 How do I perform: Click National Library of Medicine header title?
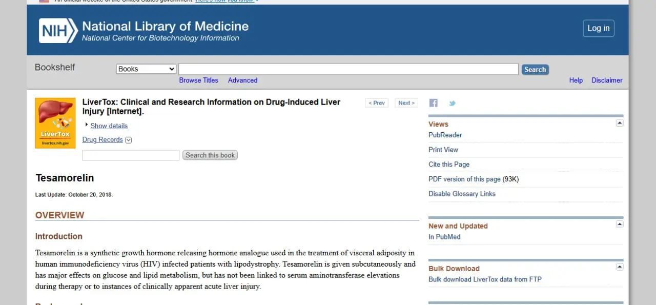point(165,27)
